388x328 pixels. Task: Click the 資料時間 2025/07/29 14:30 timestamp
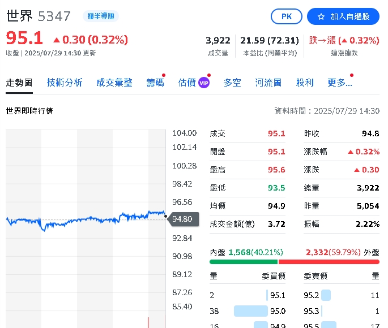click(x=327, y=111)
